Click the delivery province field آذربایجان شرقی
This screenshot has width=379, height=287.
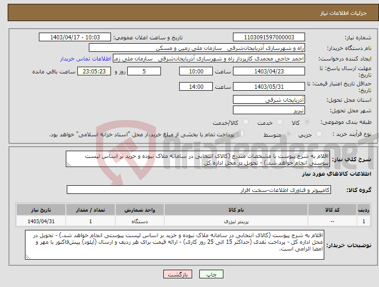(269, 99)
